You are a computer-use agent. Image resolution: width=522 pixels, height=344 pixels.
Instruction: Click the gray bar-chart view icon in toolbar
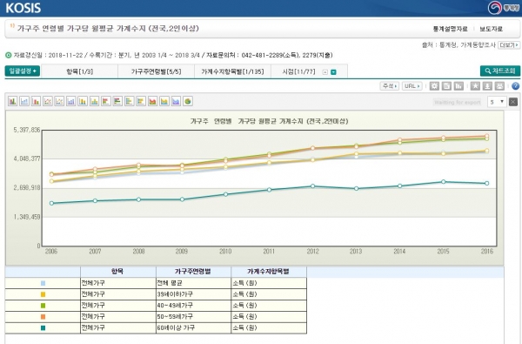458,86
